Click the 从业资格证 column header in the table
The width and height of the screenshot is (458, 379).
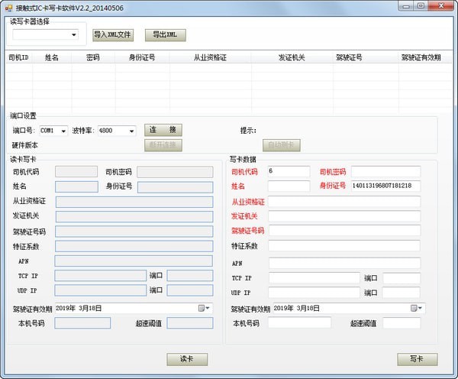(x=210, y=57)
